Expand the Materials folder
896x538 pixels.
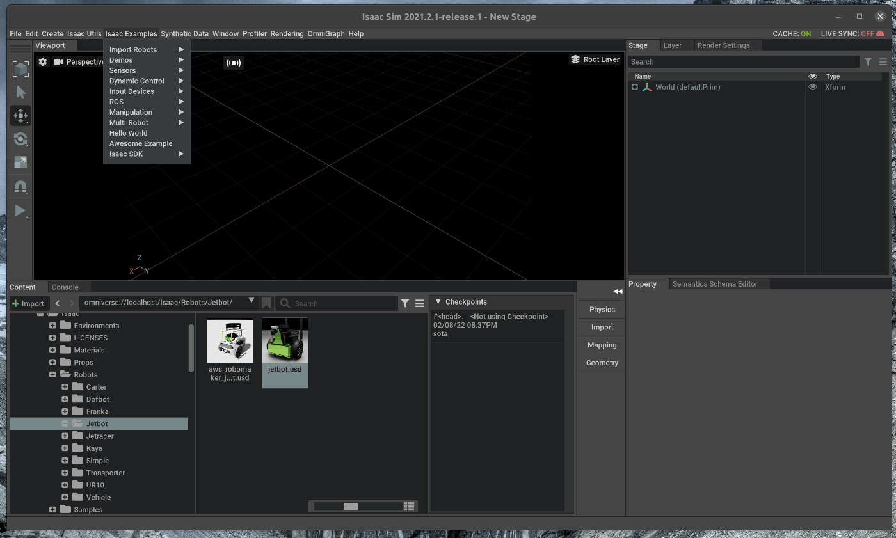coord(52,350)
